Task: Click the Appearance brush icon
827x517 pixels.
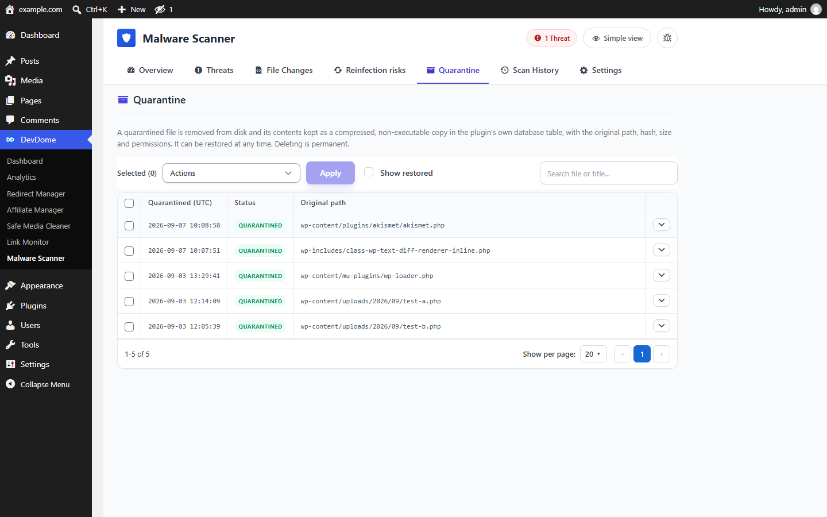Action: (x=10, y=285)
